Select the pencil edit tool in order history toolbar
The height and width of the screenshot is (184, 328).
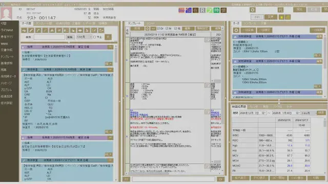(31, 31)
